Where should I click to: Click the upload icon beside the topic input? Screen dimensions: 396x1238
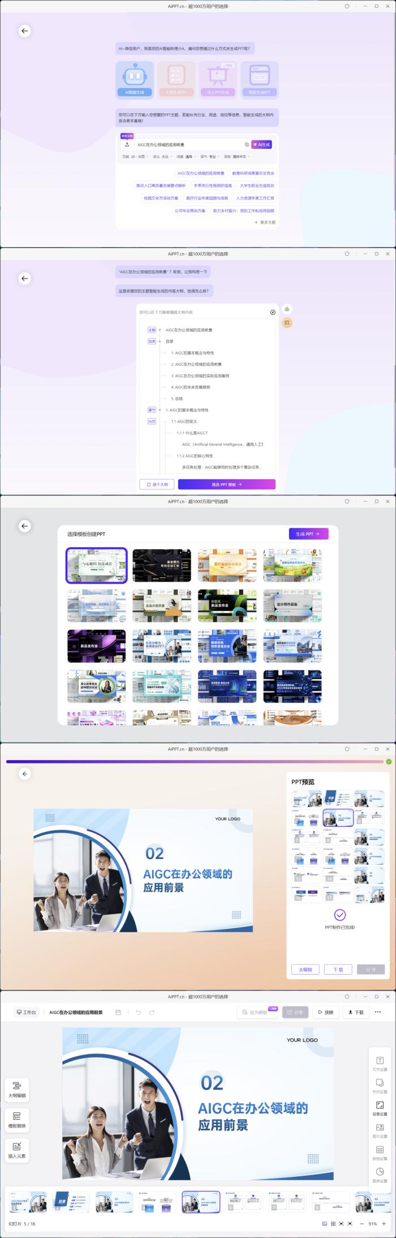coord(127,144)
